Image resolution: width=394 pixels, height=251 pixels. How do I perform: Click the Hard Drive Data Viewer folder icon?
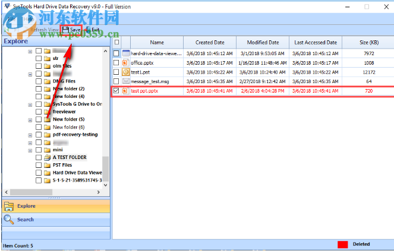coord(47,173)
